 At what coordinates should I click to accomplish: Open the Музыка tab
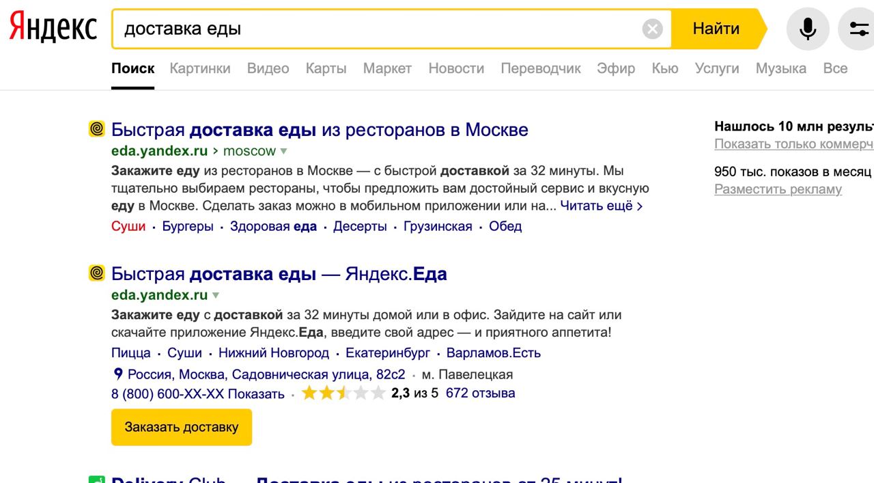click(781, 68)
